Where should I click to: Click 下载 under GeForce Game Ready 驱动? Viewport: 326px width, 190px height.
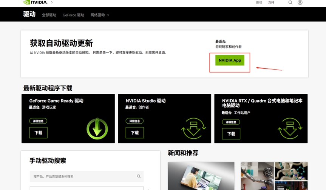(x=38, y=133)
